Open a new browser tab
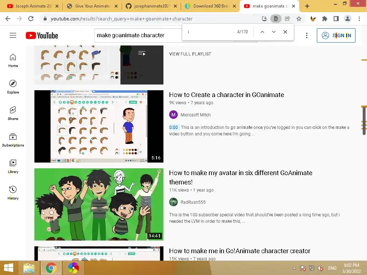367x275 pixels. coord(307,6)
